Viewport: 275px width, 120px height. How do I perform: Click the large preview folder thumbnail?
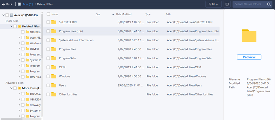click(x=249, y=36)
